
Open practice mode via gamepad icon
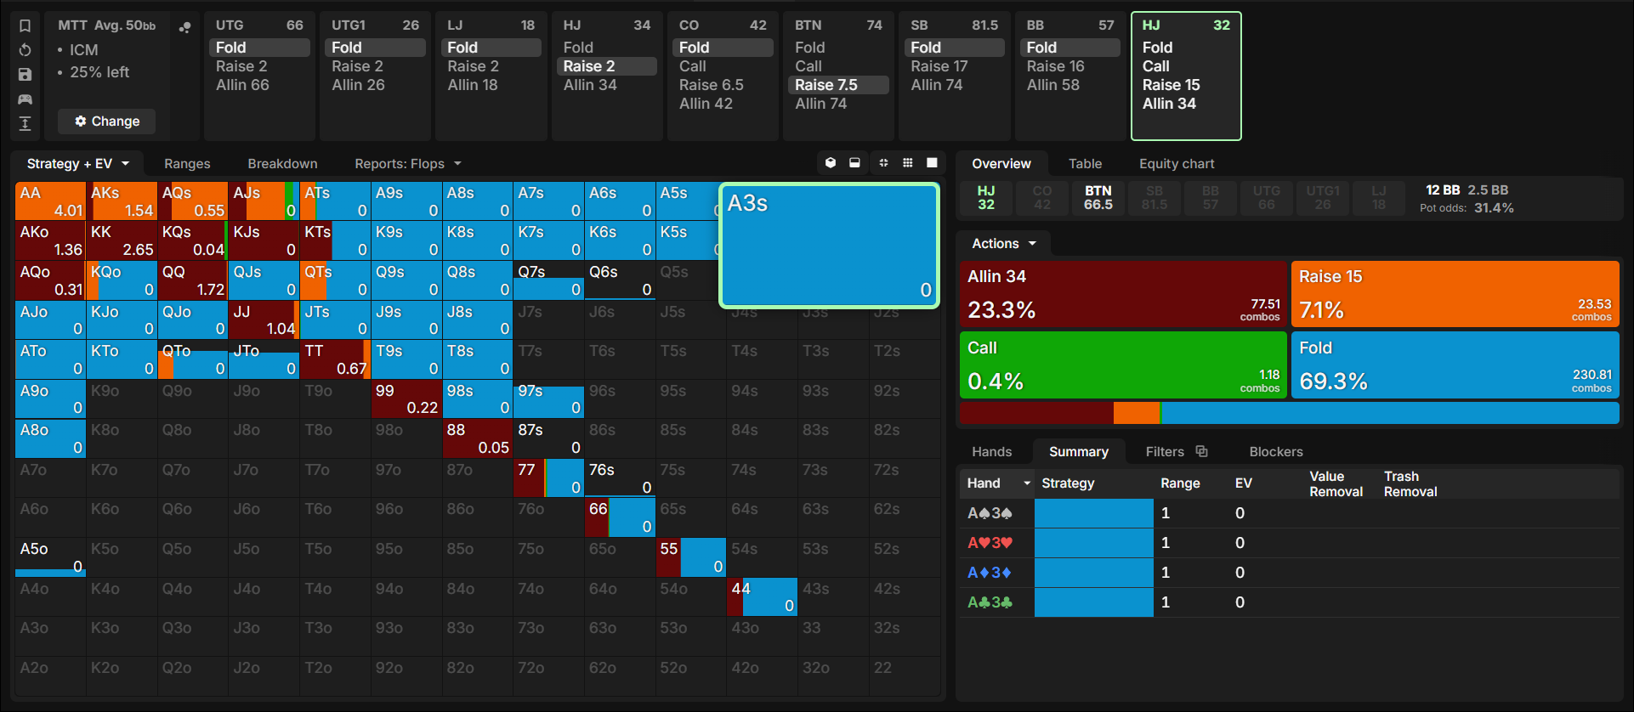(x=26, y=99)
